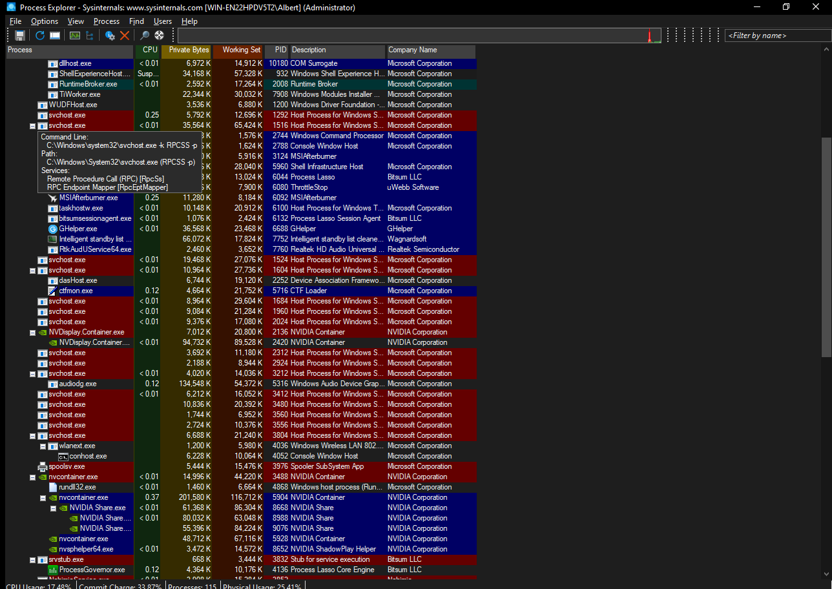Collapse the svchost.exe PID 3212 tree node
This screenshot has width=832, height=589.
click(x=33, y=374)
